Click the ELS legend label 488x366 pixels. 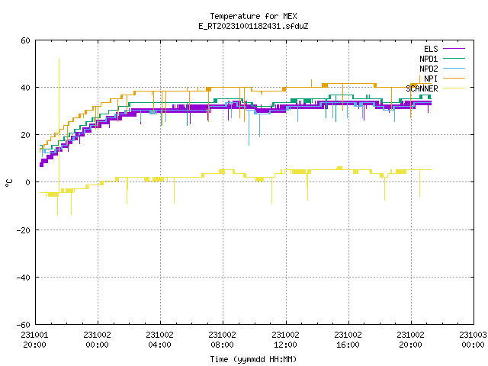pos(431,49)
